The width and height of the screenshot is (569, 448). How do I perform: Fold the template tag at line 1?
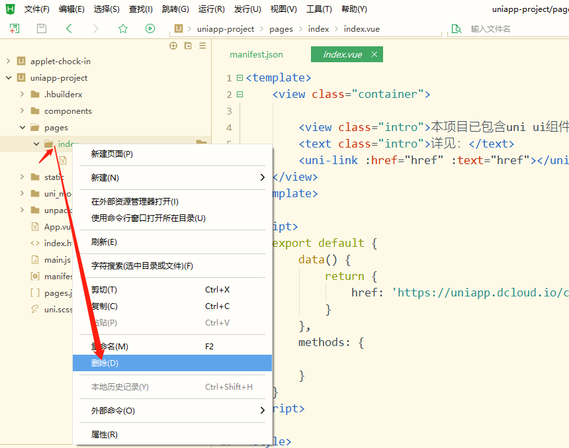click(240, 77)
